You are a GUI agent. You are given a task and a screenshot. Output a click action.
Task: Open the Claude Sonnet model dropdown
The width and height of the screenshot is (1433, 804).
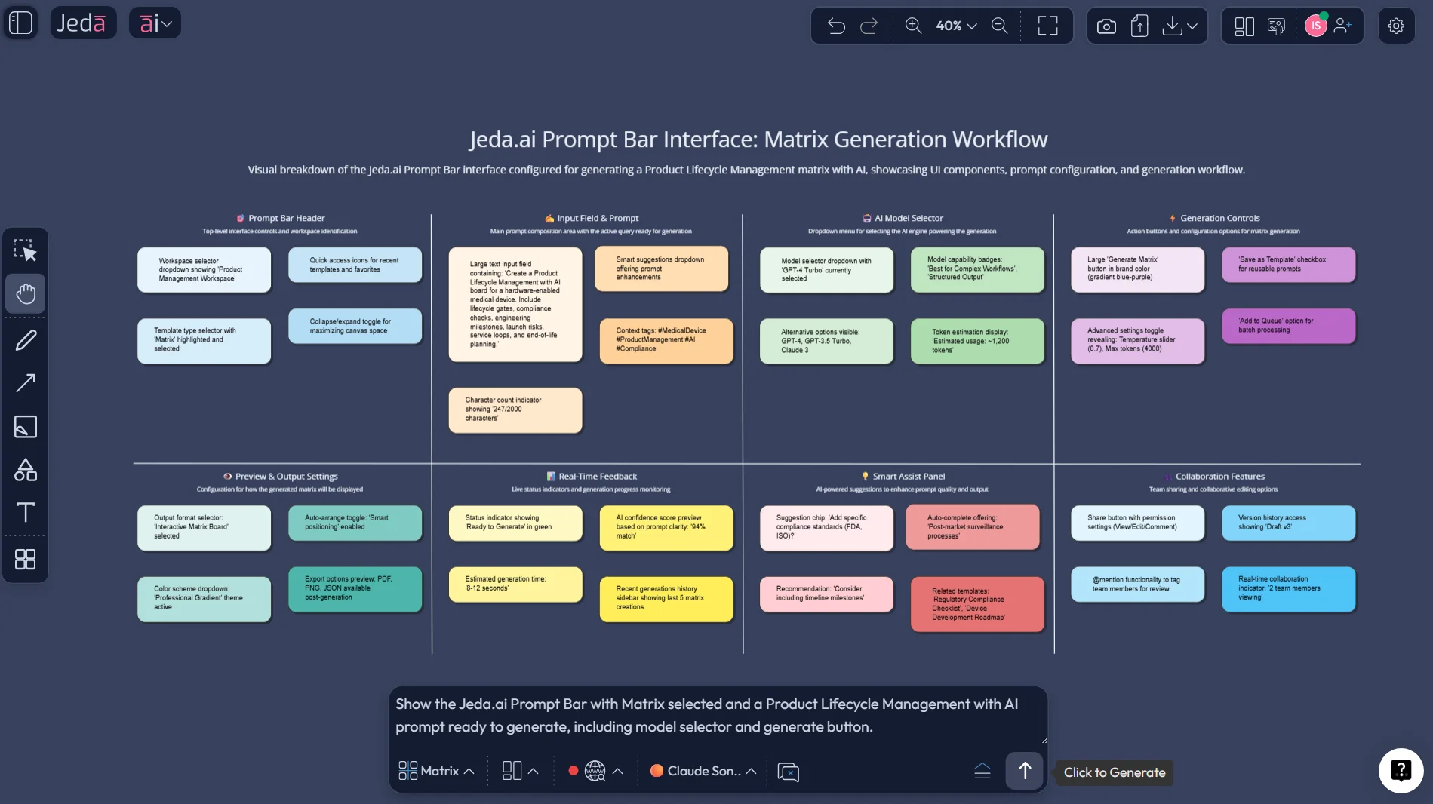(x=703, y=771)
